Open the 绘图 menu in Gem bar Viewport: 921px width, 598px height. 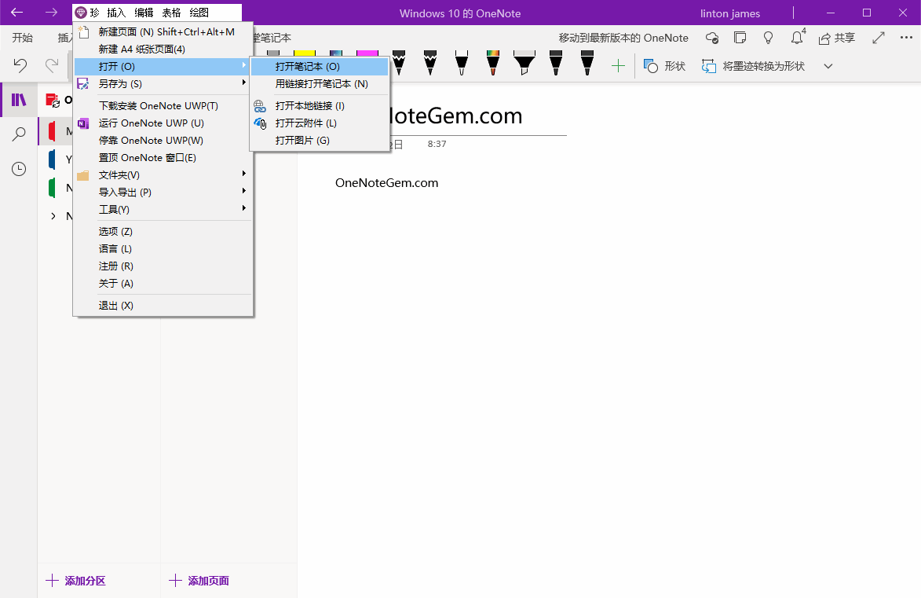199,13
